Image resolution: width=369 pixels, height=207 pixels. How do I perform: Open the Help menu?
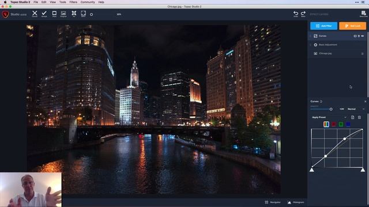click(x=101, y=2)
